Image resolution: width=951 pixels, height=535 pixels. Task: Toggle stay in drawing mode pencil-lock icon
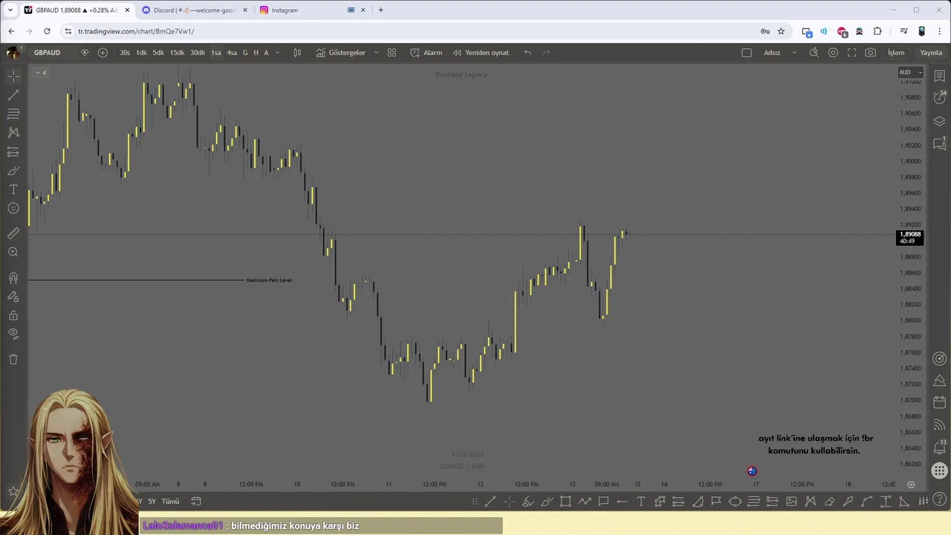(13, 296)
